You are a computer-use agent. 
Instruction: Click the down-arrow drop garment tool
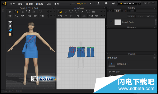(10, 12)
